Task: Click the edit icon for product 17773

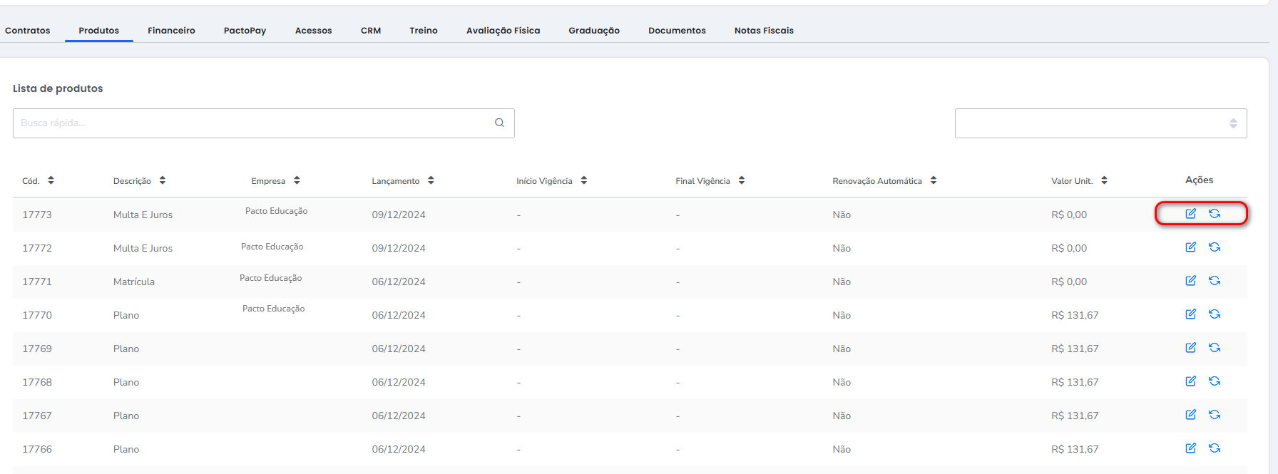Action: point(1190,214)
